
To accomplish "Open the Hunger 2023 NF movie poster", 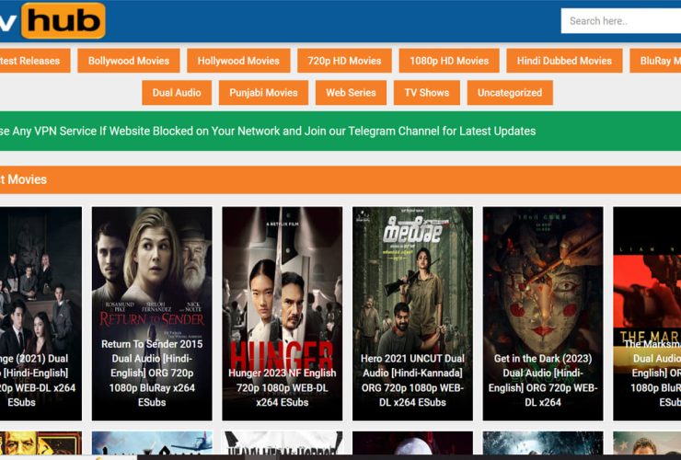I will point(283,314).
